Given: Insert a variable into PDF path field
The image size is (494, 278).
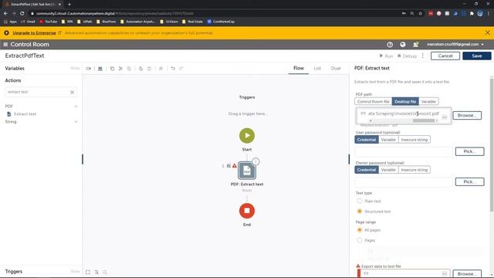Looking at the screenshot, I should click(445, 117).
